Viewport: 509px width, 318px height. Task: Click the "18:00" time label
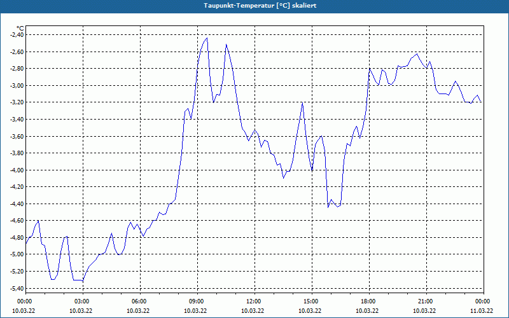click(x=369, y=301)
